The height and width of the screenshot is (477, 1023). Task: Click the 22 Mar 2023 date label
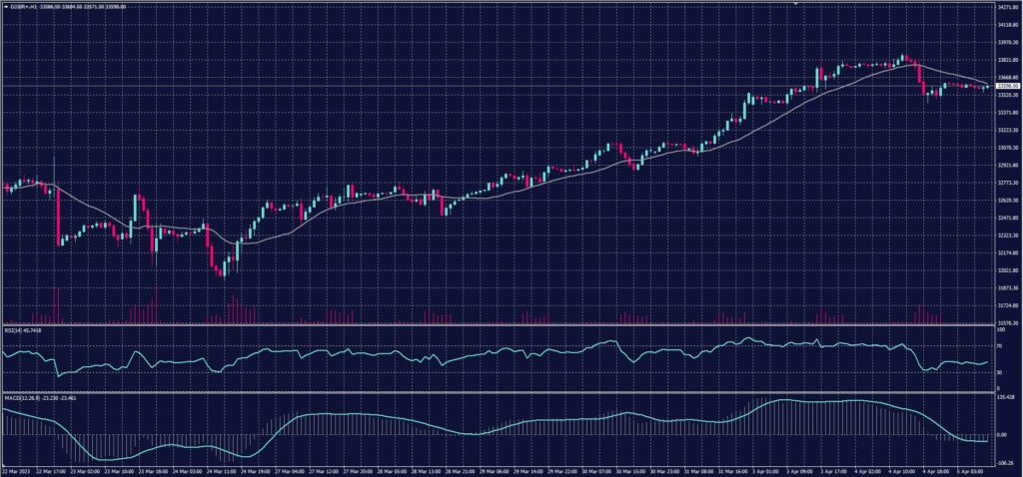pos(17,469)
